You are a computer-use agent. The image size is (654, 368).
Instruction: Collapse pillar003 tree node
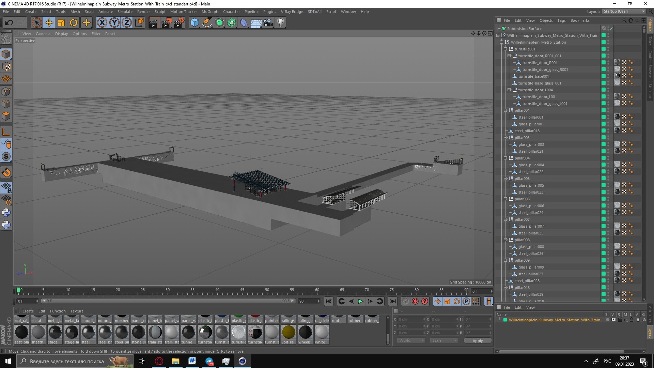tap(505, 138)
